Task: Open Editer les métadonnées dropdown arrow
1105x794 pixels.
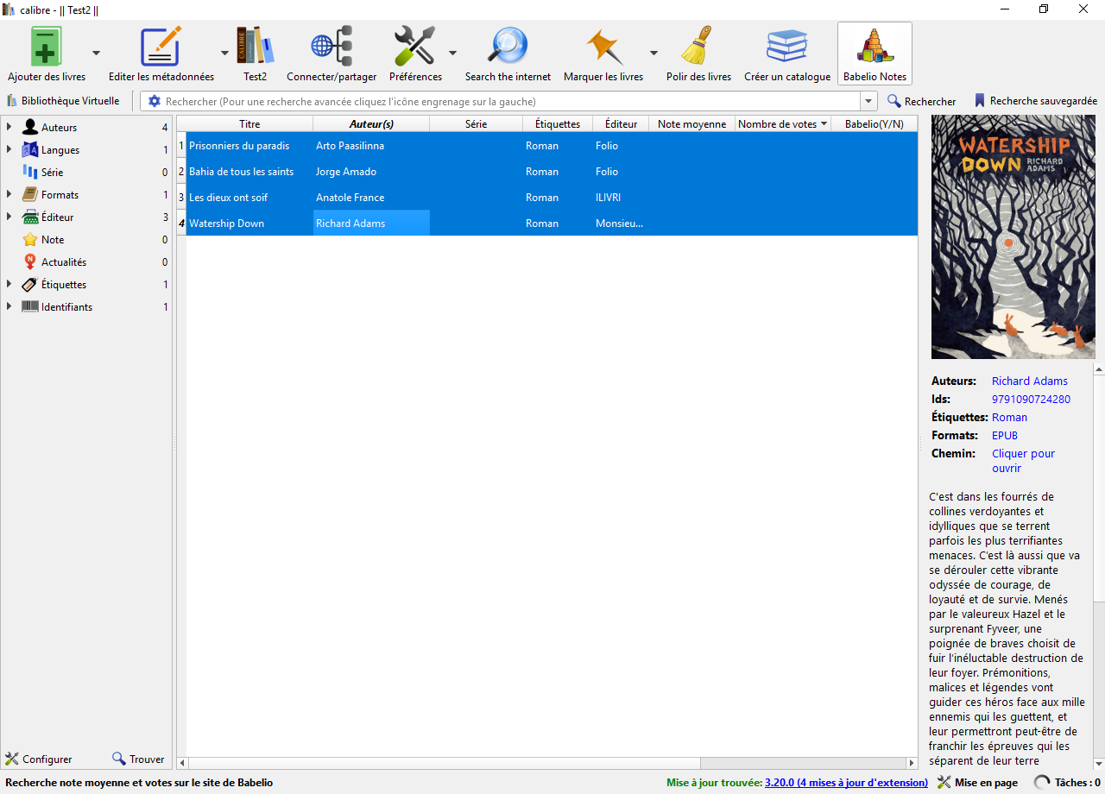Action: click(224, 53)
